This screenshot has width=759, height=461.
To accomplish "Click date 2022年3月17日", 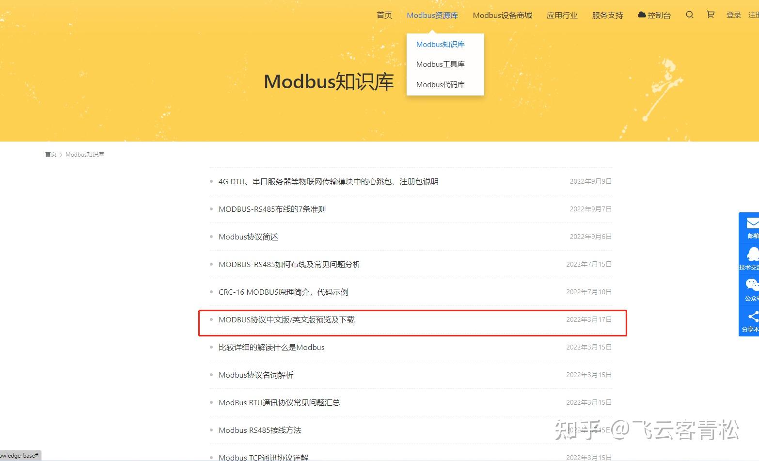I will coord(589,319).
